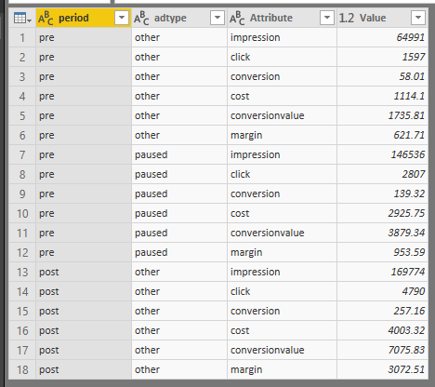Select row number 13
Image resolution: width=435 pixels, height=387 pixels.
(x=22, y=272)
